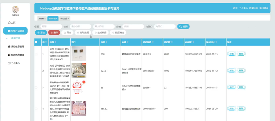
Task: Click 修改 for row 4 (2024-08-29)
Action: coord(232,109)
